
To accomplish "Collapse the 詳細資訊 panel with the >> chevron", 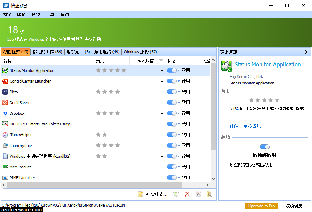I will [x=307, y=51].
